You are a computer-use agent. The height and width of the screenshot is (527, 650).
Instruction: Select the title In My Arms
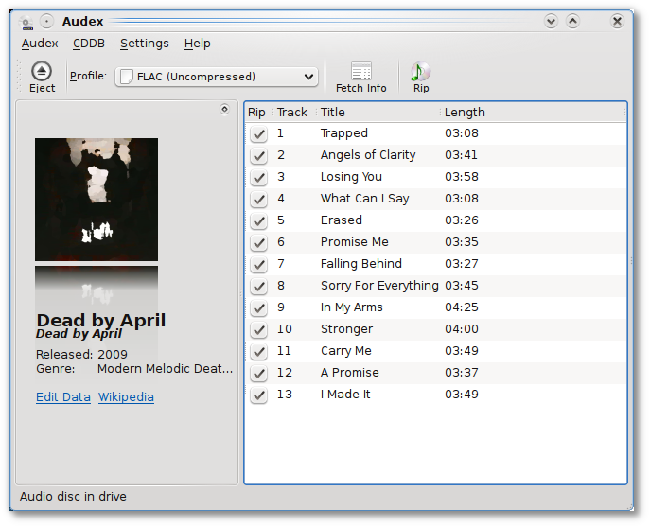pos(352,307)
